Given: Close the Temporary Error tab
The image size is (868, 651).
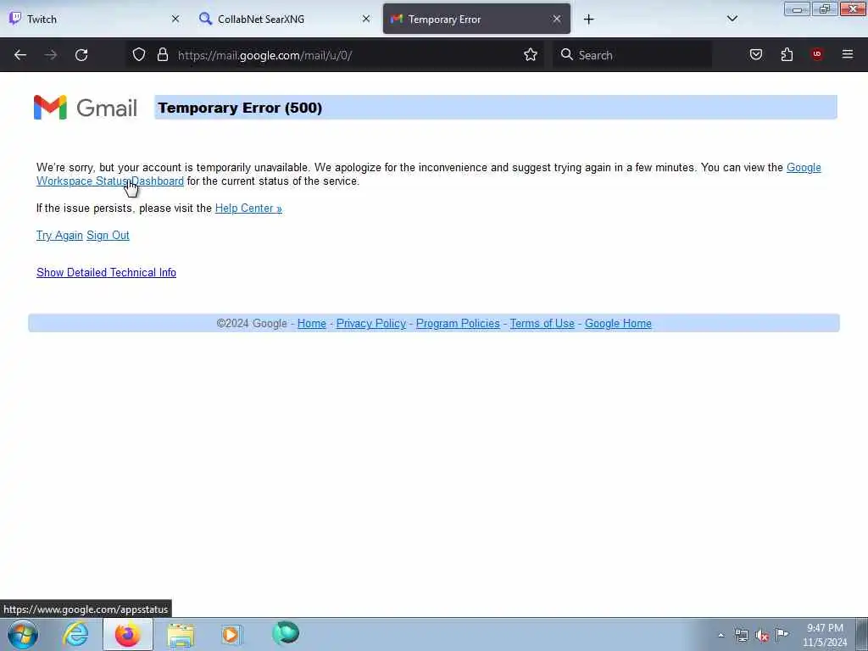Looking at the screenshot, I should 556,19.
